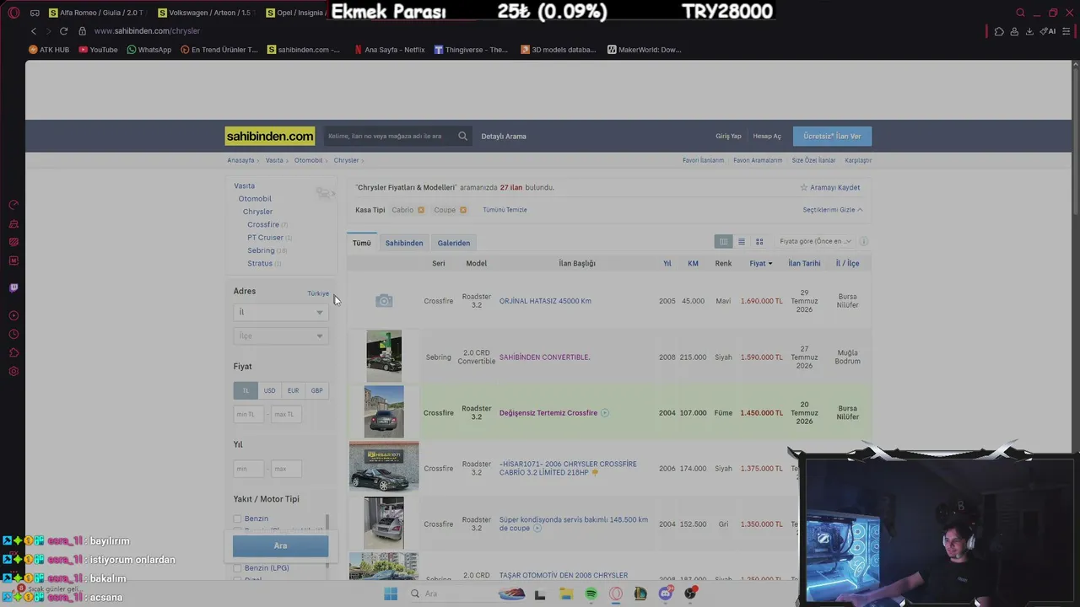Open the Thingiverse bookmark

(471, 50)
